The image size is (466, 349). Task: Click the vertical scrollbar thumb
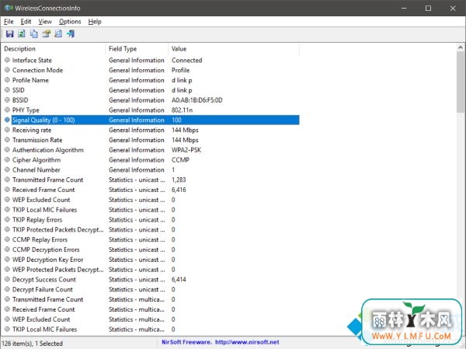click(461, 82)
